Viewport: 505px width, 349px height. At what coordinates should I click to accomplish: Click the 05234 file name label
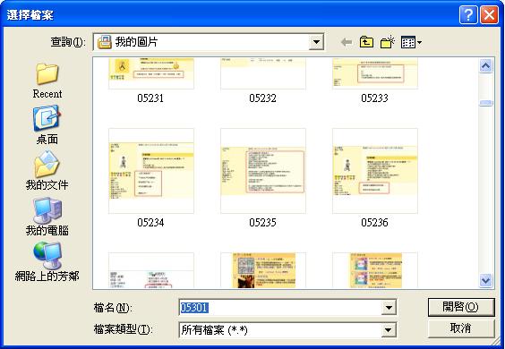click(150, 223)
